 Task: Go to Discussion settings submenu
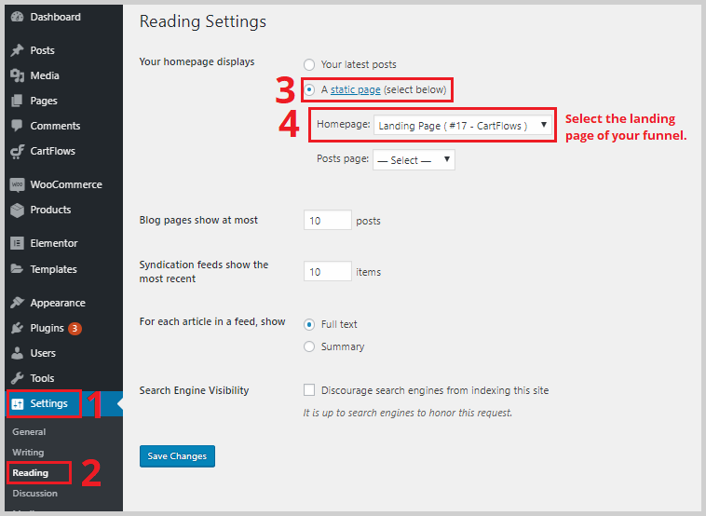[34, 493]
